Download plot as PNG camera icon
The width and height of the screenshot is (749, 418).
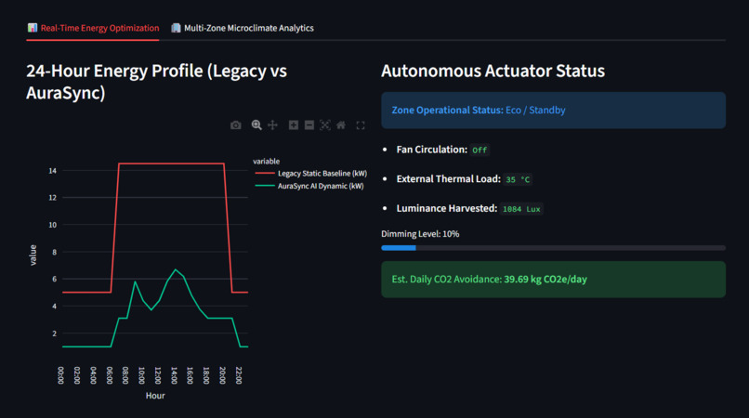235,125
